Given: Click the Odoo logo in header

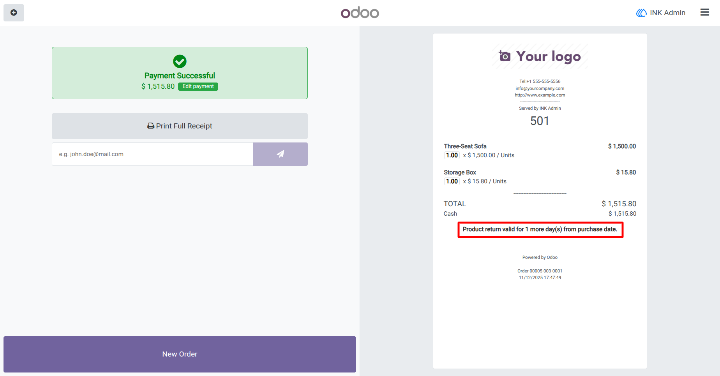Looking at the screenshot, I should coord(360,13).
